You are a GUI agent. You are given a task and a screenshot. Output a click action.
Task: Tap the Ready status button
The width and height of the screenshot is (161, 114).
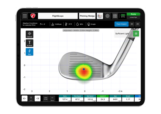pyautogui.click(x=133, y=14)
